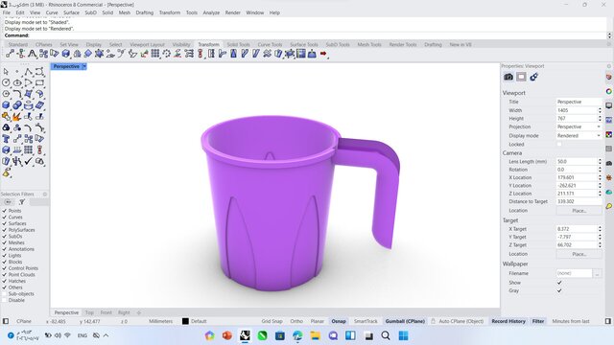Viewport: 614px width, 345px height.
Task: Click the material square icon in Properties panel
Action: 521,77
